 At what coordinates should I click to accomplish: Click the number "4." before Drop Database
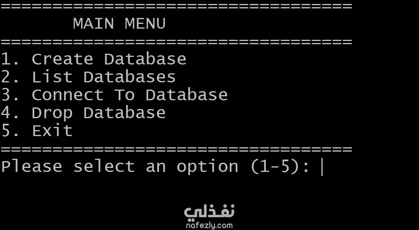pyautogui.click(x=10, y=113)
